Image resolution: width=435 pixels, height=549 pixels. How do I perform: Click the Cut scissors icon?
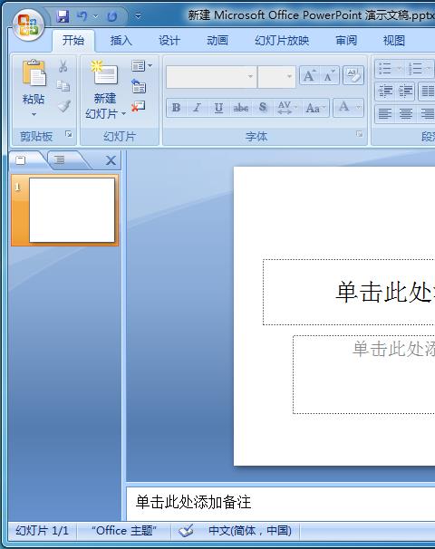63,66
